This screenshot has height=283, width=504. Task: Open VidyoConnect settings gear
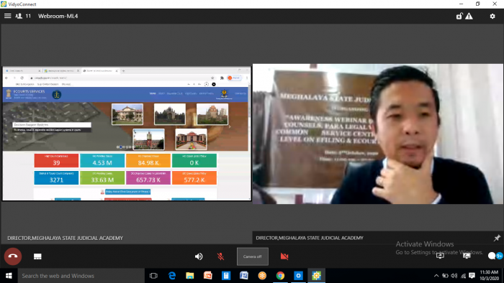tap(492, 16)
